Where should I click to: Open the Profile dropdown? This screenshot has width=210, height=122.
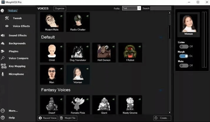pyautogui.click(x=139, y=8)
